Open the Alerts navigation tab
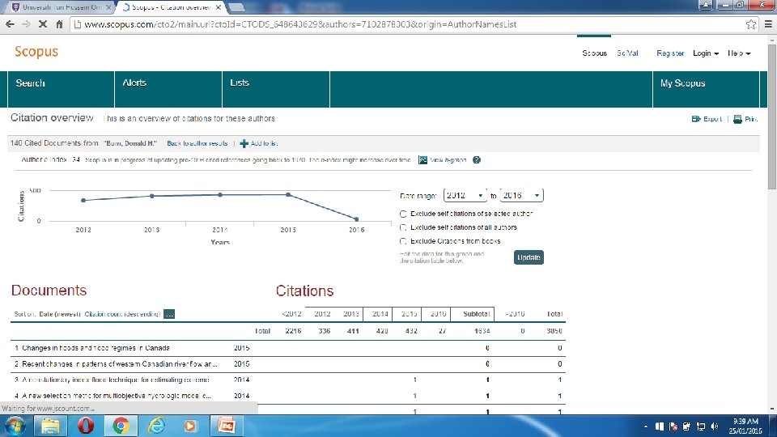This screenshot has height=437, width=777. [168, 89]
